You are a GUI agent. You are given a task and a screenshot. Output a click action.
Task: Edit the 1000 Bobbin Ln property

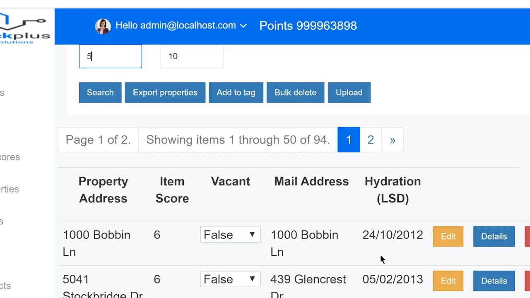448,236
